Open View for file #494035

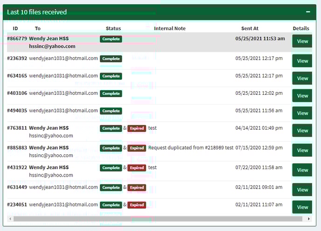[x=302, y=113]
